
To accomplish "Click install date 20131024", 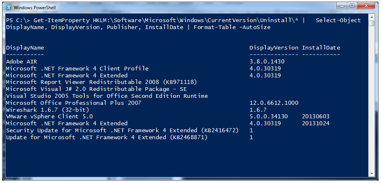I will [315, 123].
